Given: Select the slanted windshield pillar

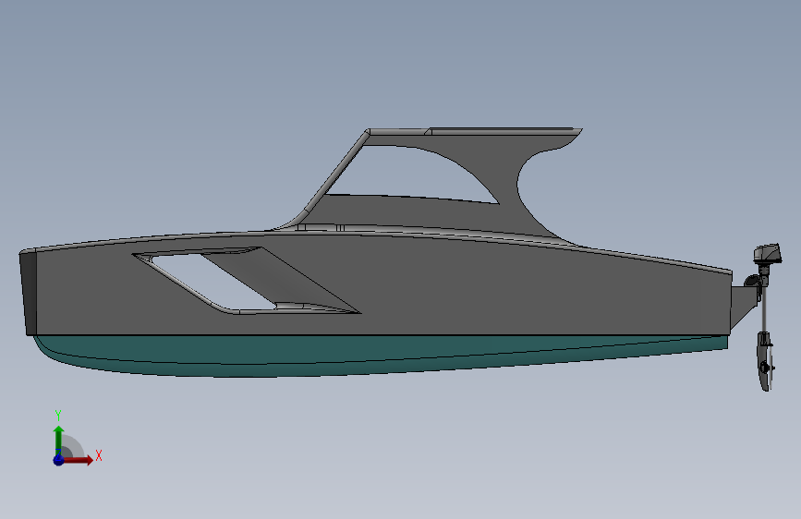Looking at the screenshot, I should tap(336, 173).
